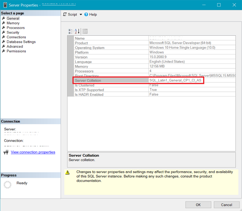Open View connection properties link

click(33, 152)
